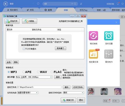Click the 目标文件夹 path input field

(39, 87)
